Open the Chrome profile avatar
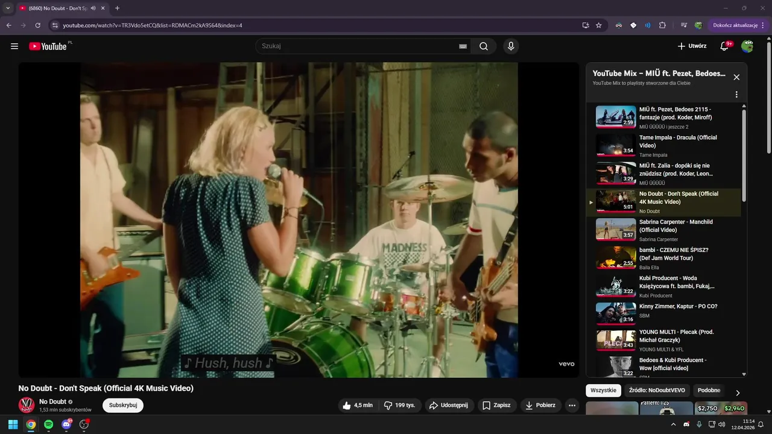Screen dimensions: 772x434 pyautogui.click(x=698, y=25)
